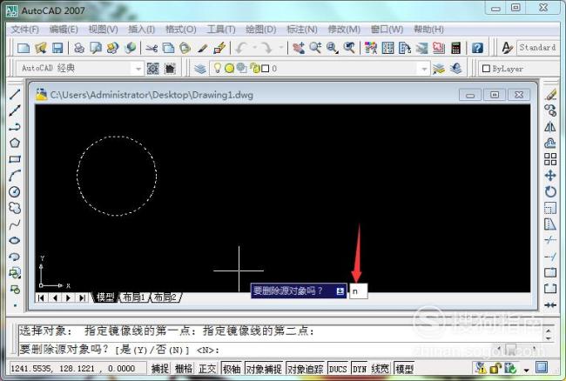Select the Ellipse tool
This screenshot has height=381, width=566.
point(15,240)
